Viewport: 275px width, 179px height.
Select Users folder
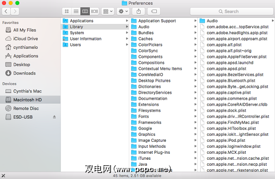pyautogui.click(x=95, y=45)
